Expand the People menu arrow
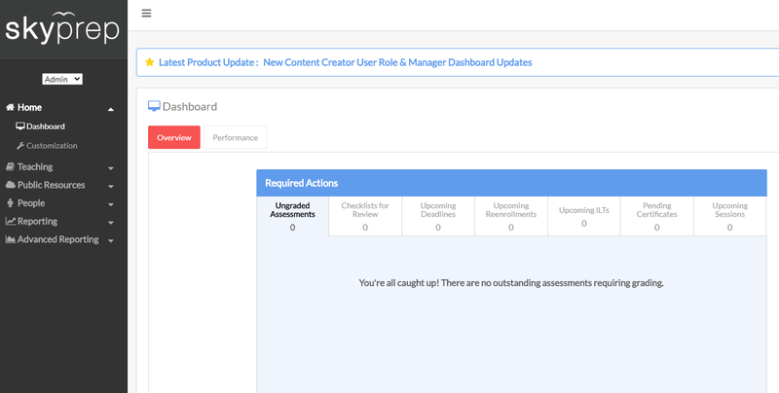 111,204
